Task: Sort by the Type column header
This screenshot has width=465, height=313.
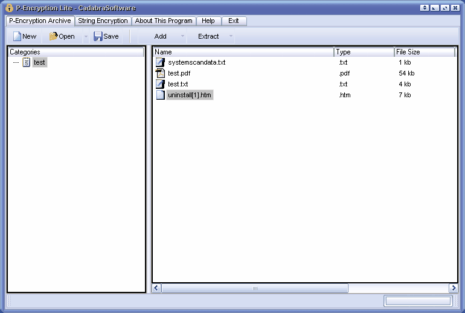Action: [364, 52]
